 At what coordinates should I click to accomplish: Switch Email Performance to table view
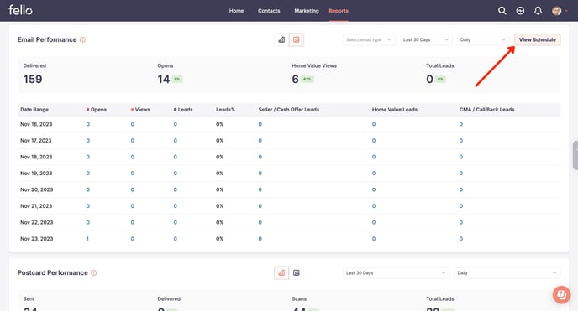297,39
